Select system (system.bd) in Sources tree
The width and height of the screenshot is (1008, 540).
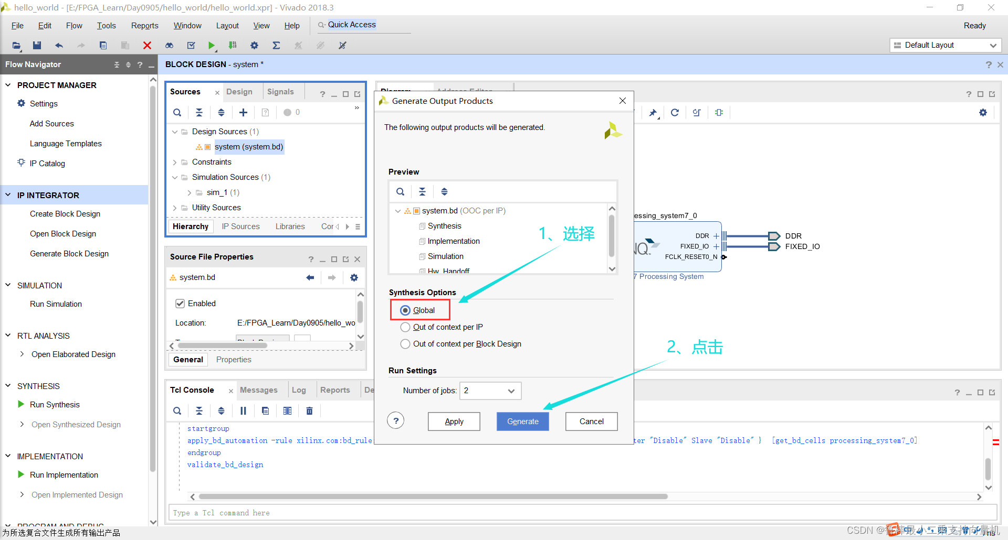(248, 147)
